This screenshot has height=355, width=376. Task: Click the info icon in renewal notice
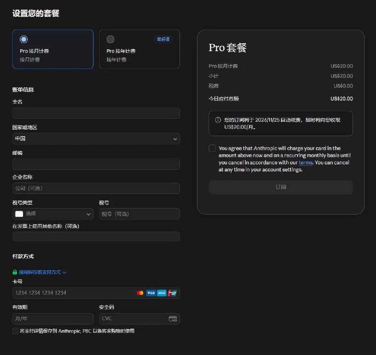[x=218, y=120]
